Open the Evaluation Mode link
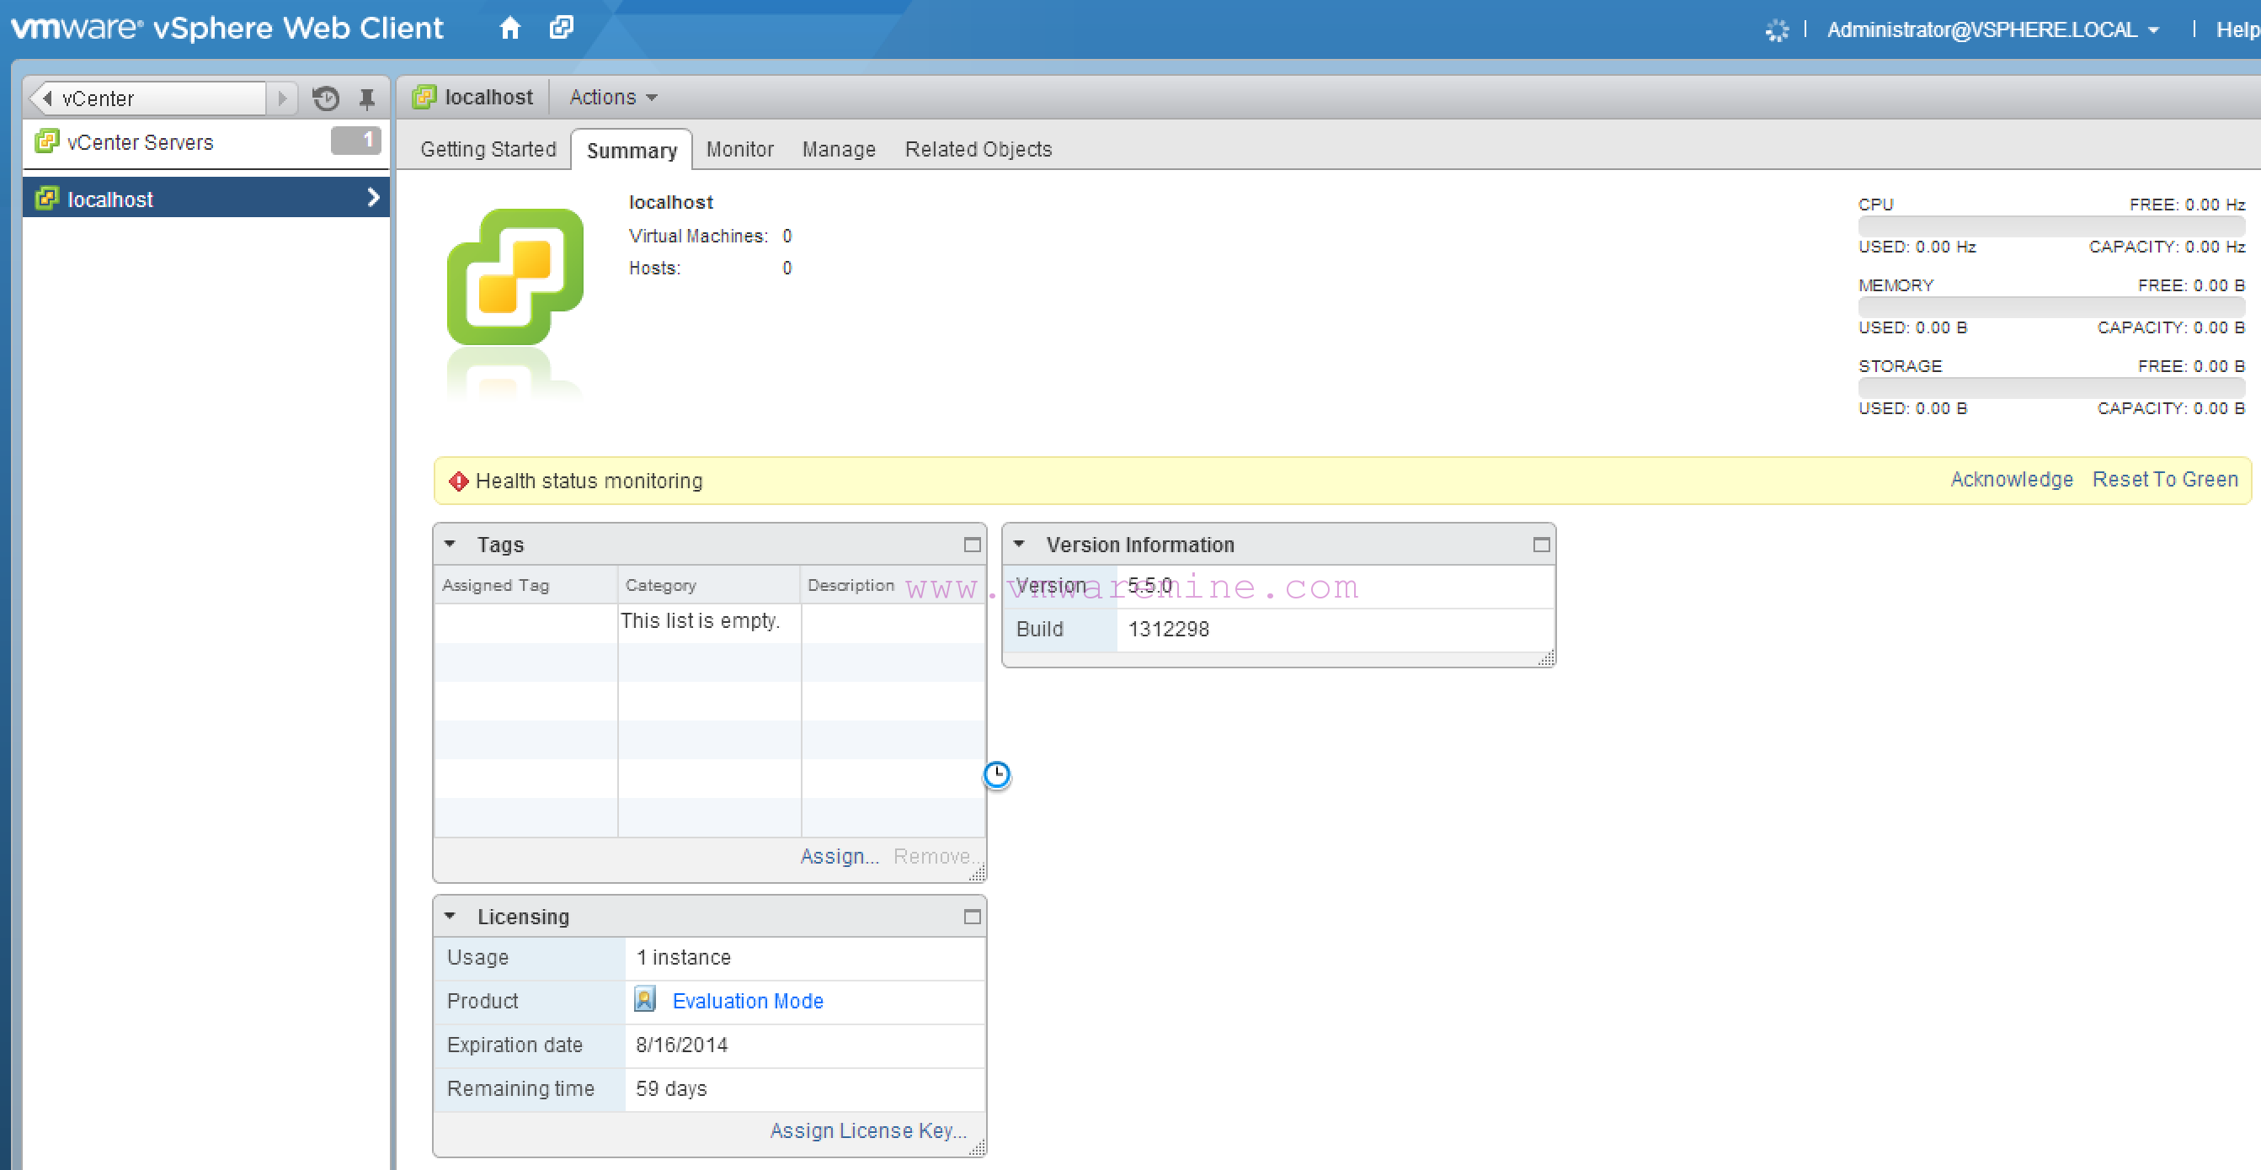This screenshot has width=2261, height=1170. pyautogui.click(x=747, y=1001)
